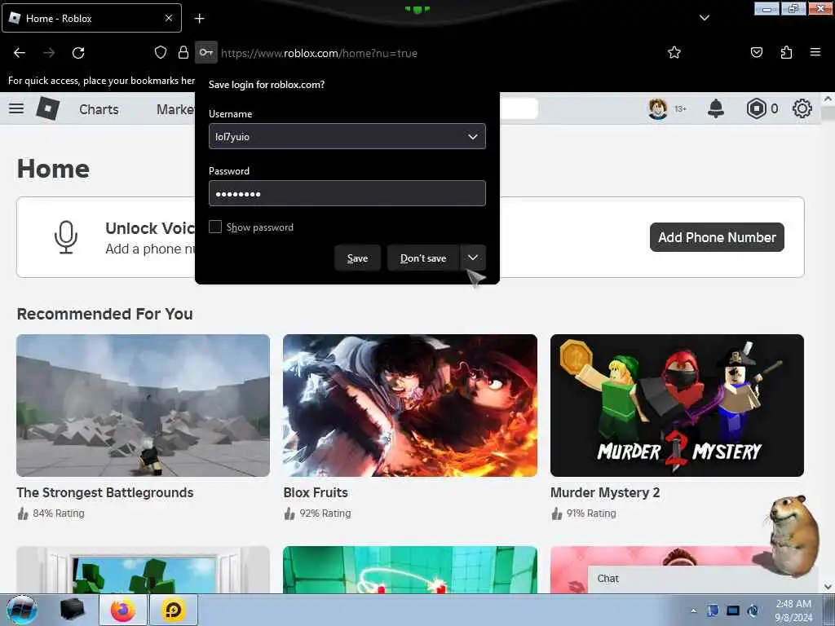Click the page scrollbar up arrow
Image resolution: width=835 pixels, height=626 pixels.
click(x=828, y=99)
